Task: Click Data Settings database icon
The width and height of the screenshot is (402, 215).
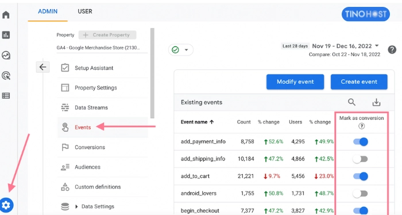Action: click(65, 206)
